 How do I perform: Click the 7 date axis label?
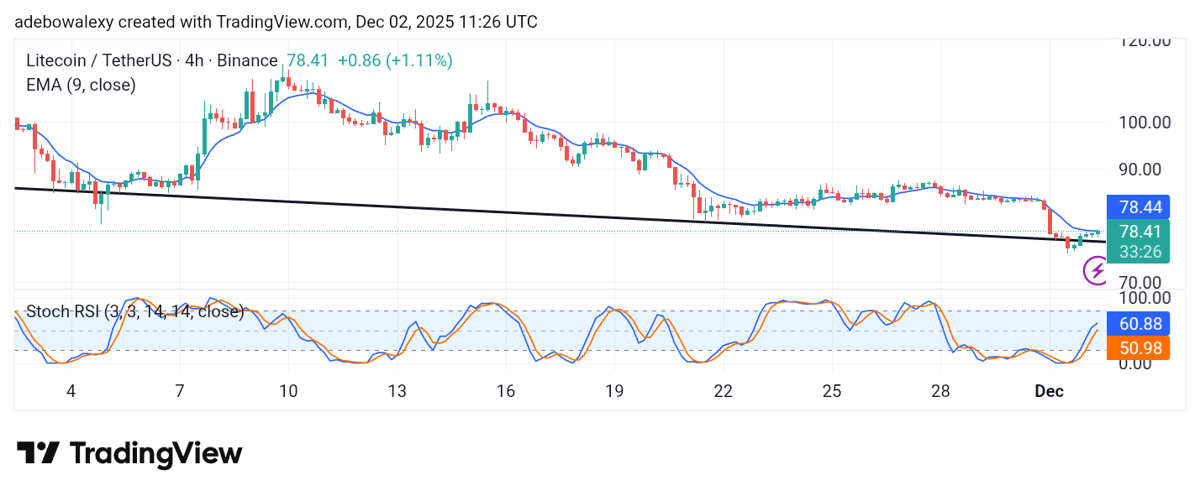[180, 391]
